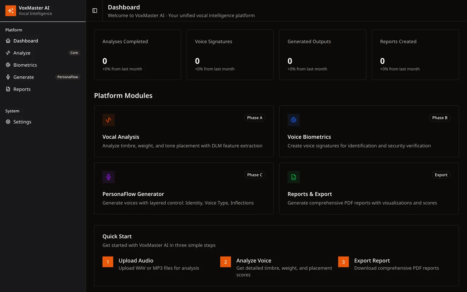Click the Dashboard home icon in sidebar

[8, 41]
